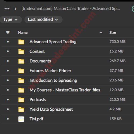
Task: Favorite the TM.pdf row dot
Action: tap(8, 119)
